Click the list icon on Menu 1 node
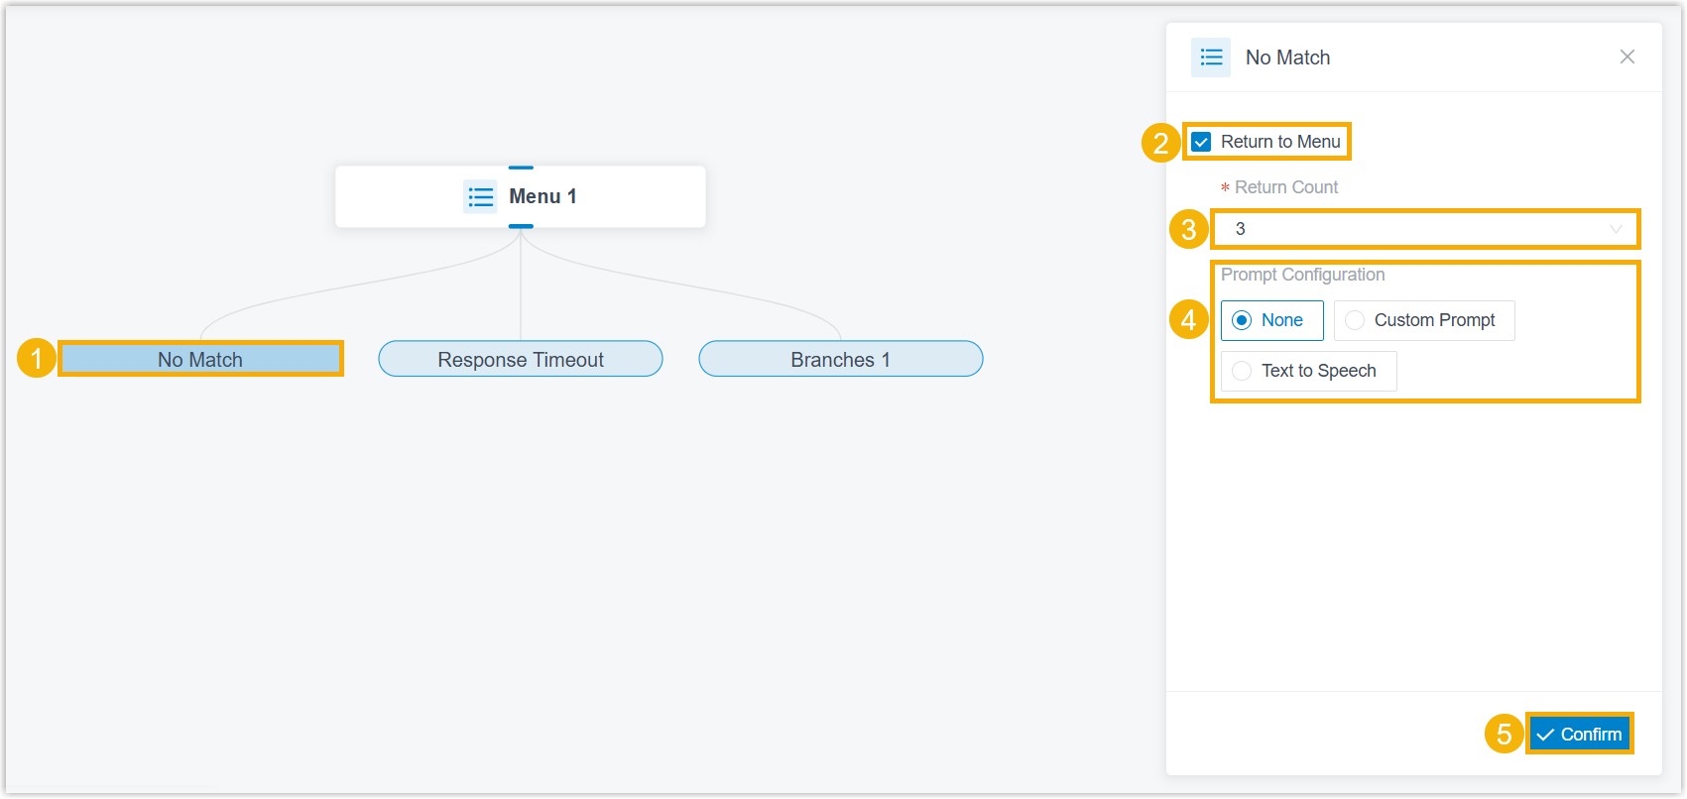Viewport: 1687px width, 799px height. point(481,197)
